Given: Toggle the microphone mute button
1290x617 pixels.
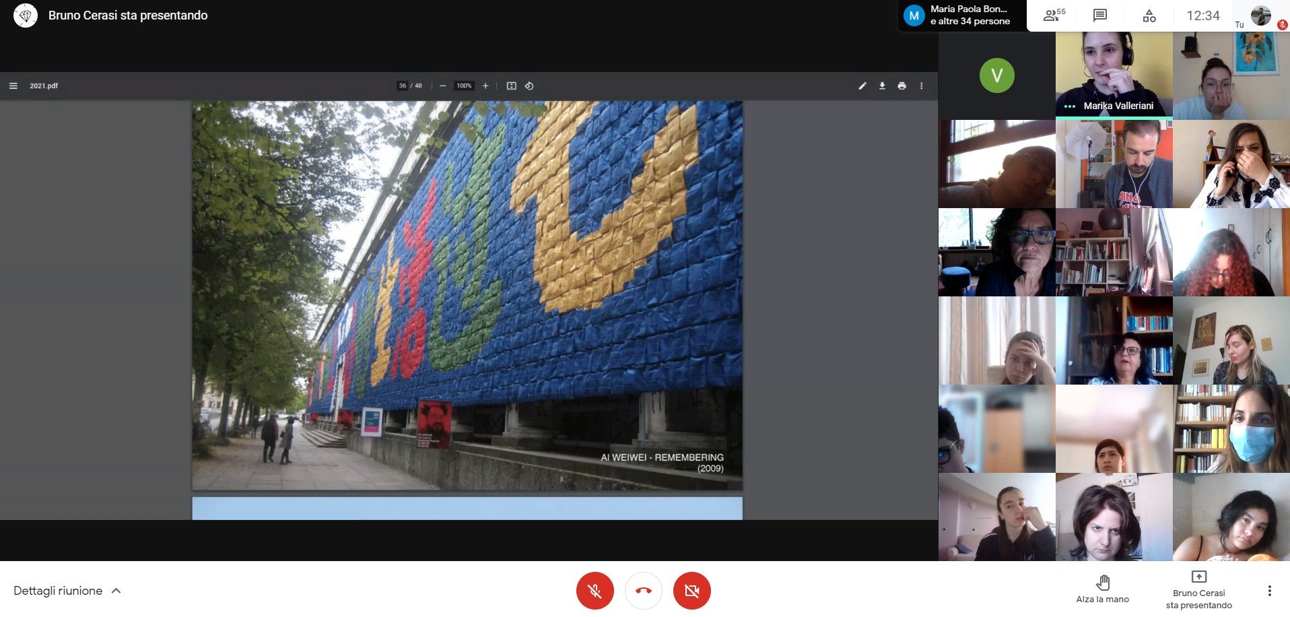Looking at the screenshot, I should 595,591.
